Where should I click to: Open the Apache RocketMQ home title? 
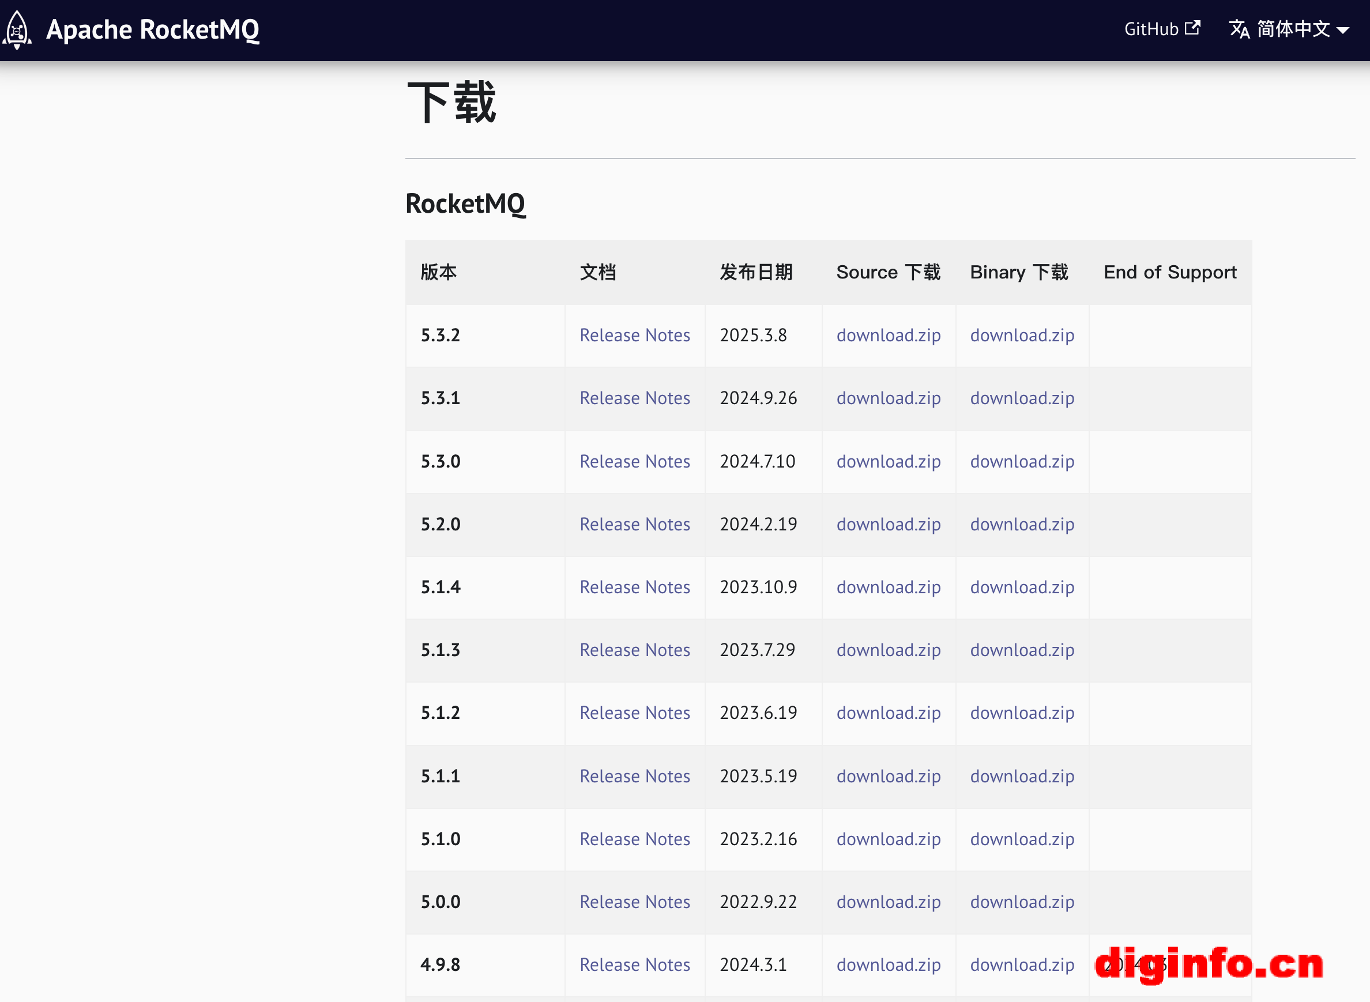[x=153, y=30]
